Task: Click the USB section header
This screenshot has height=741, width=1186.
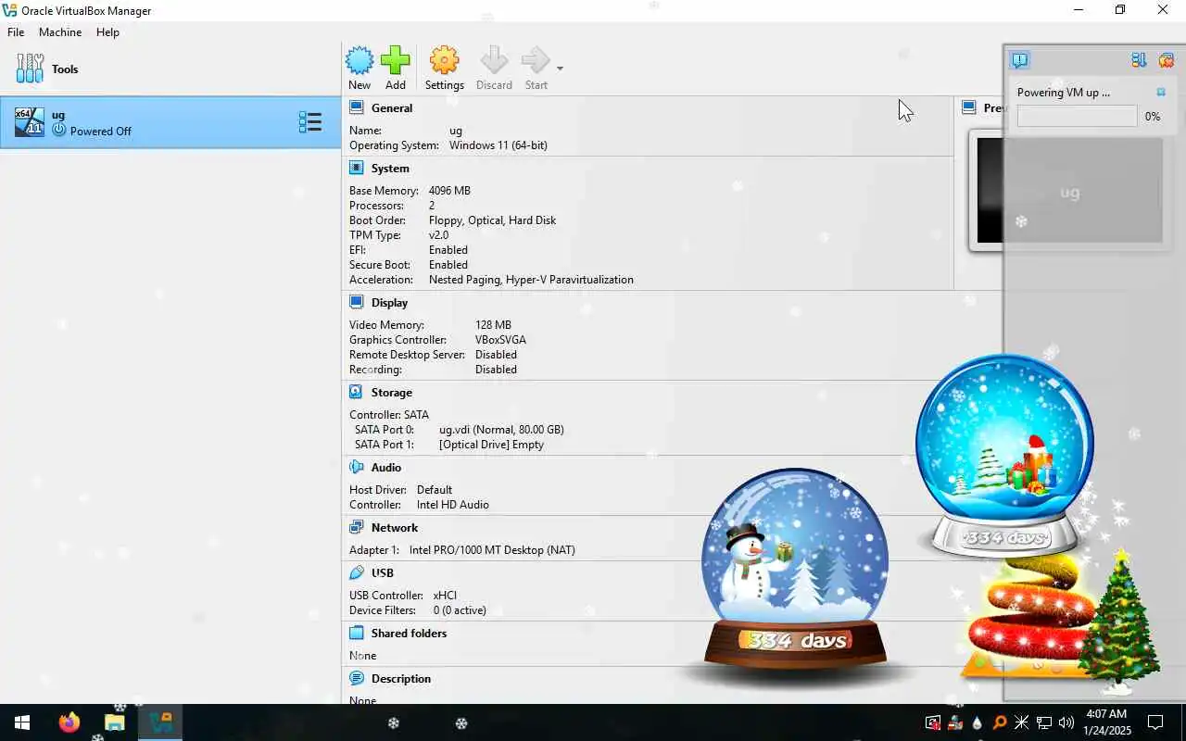Action: pos(383,573)
